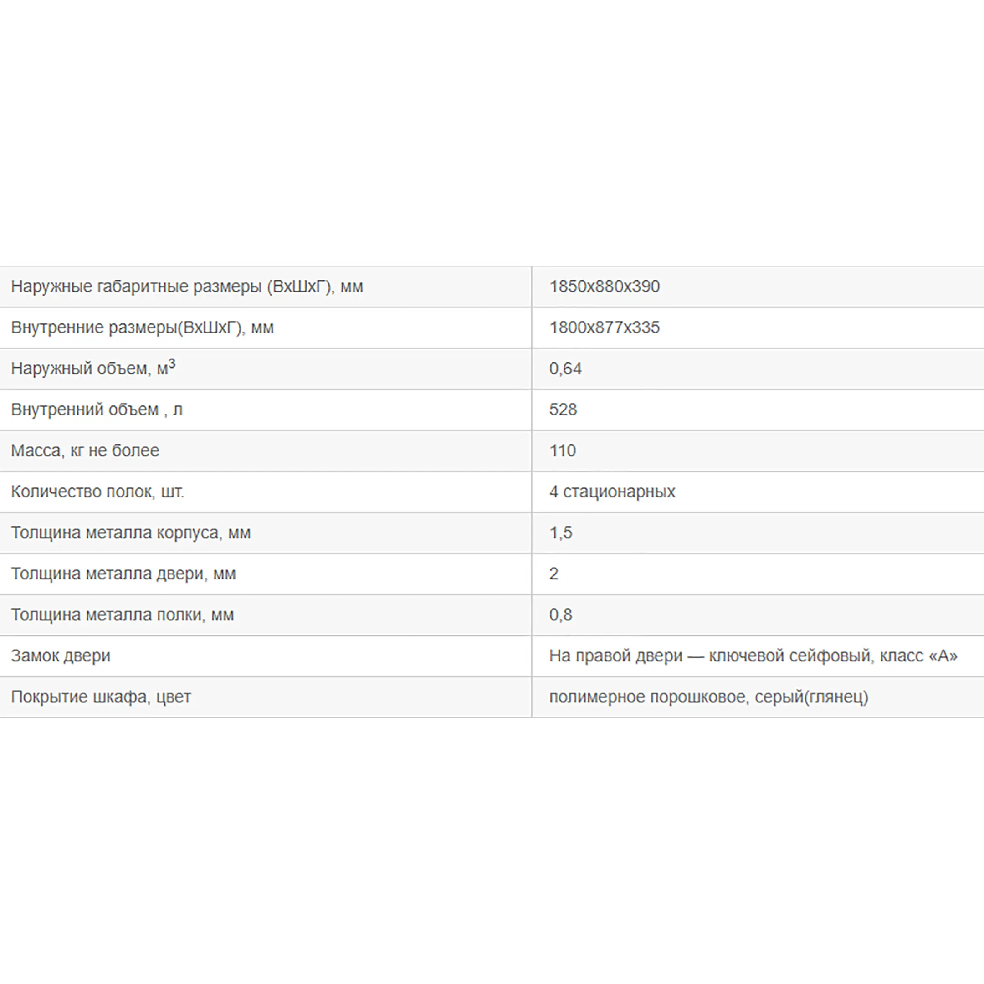Select the value 1850x880x390

coord(604,286)
